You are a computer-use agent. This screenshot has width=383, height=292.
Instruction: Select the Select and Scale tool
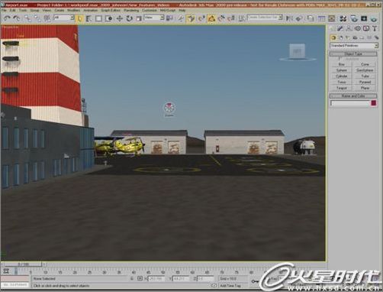click(x=139, y=18)
